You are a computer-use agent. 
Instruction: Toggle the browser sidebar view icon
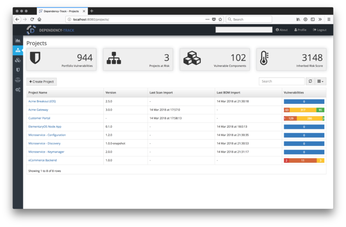pyautogui.click(x=313, y=19)
